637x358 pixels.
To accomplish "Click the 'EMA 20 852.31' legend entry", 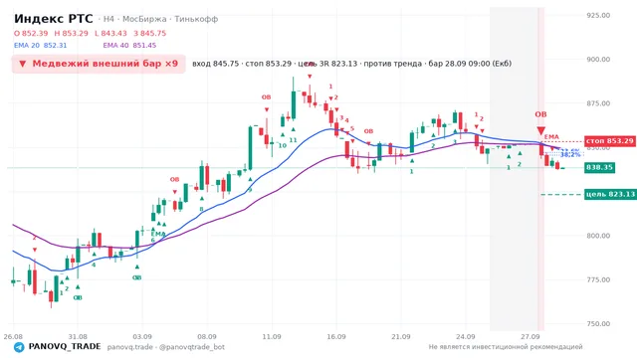I will point(40,46).
